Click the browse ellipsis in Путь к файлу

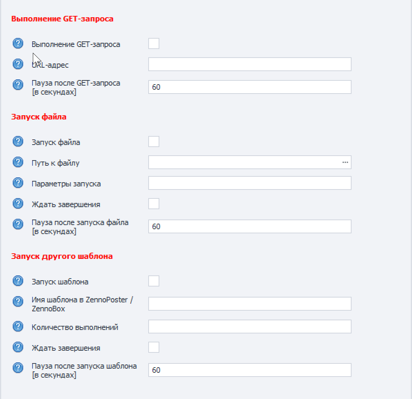[345, 162]
